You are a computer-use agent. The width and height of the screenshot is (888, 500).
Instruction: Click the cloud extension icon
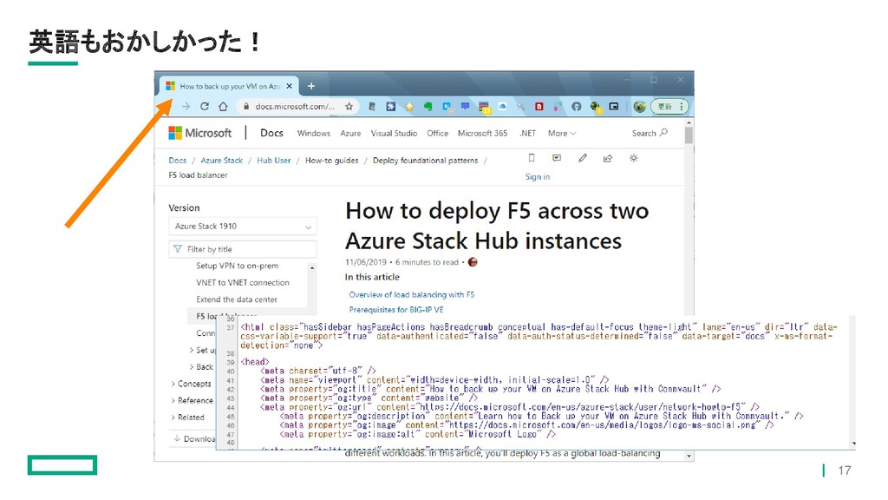point(502,106)
